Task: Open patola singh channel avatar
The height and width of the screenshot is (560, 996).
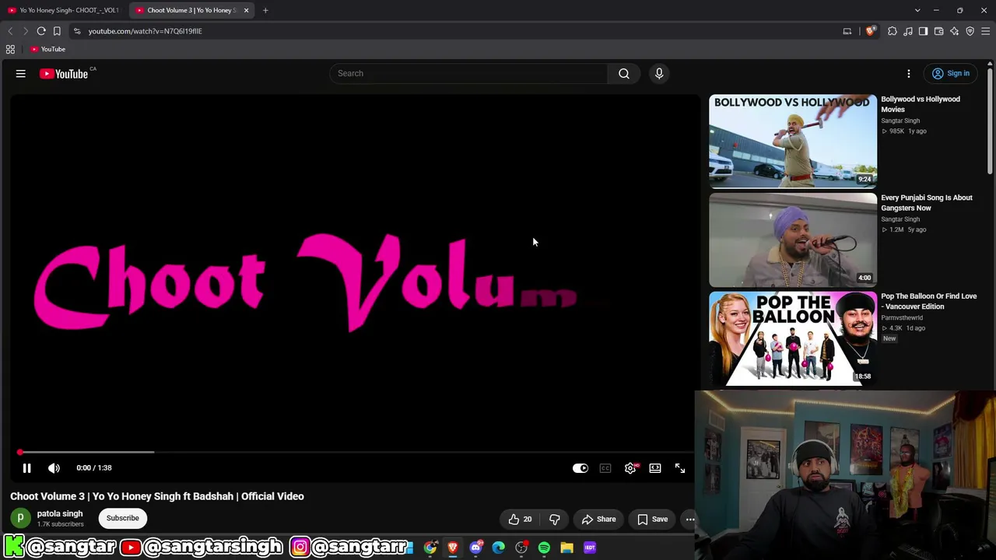Action: 21,518
